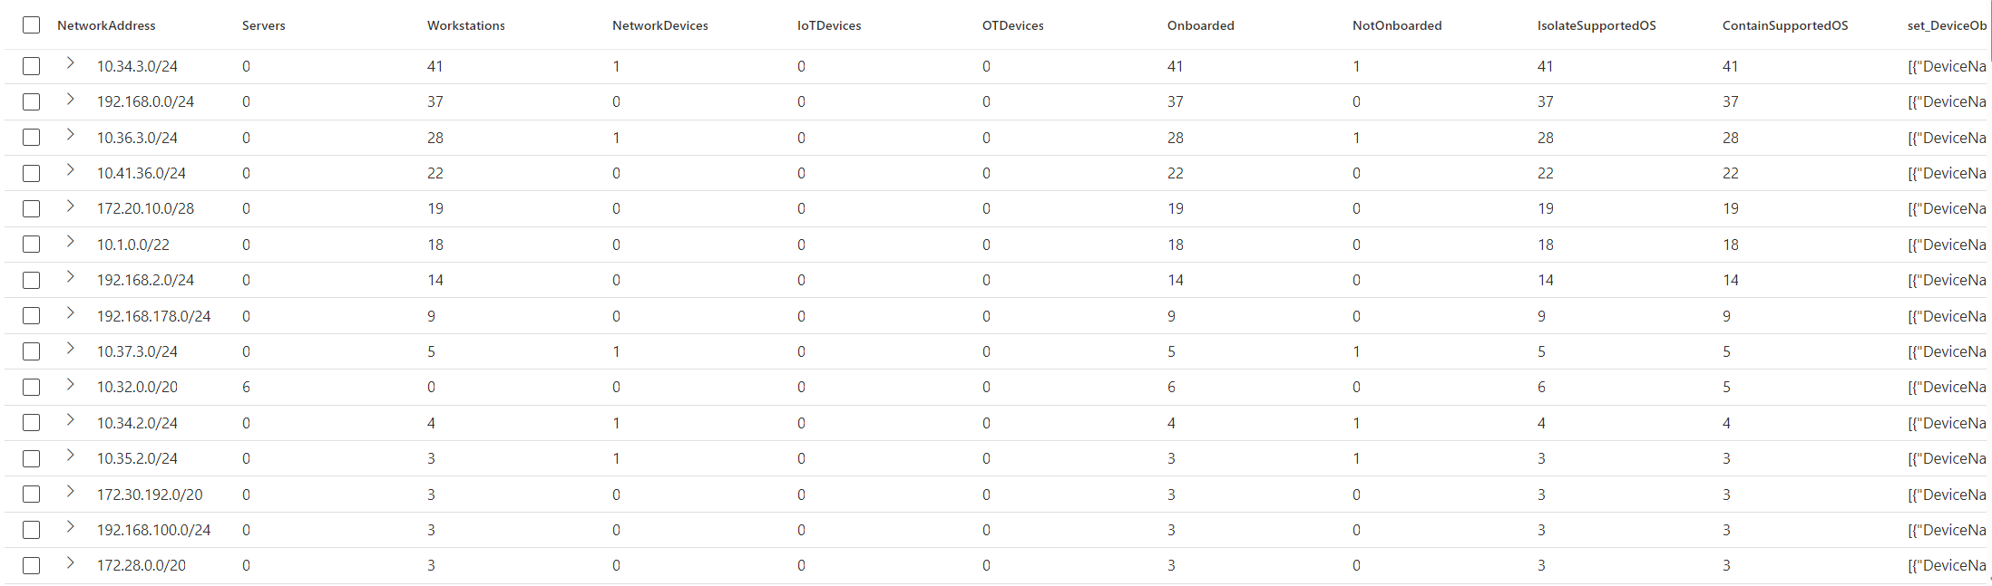Check the box for 10.36.3.0/24
Image resolution: width=1992 pixels, height=586 pixels.
32,138
